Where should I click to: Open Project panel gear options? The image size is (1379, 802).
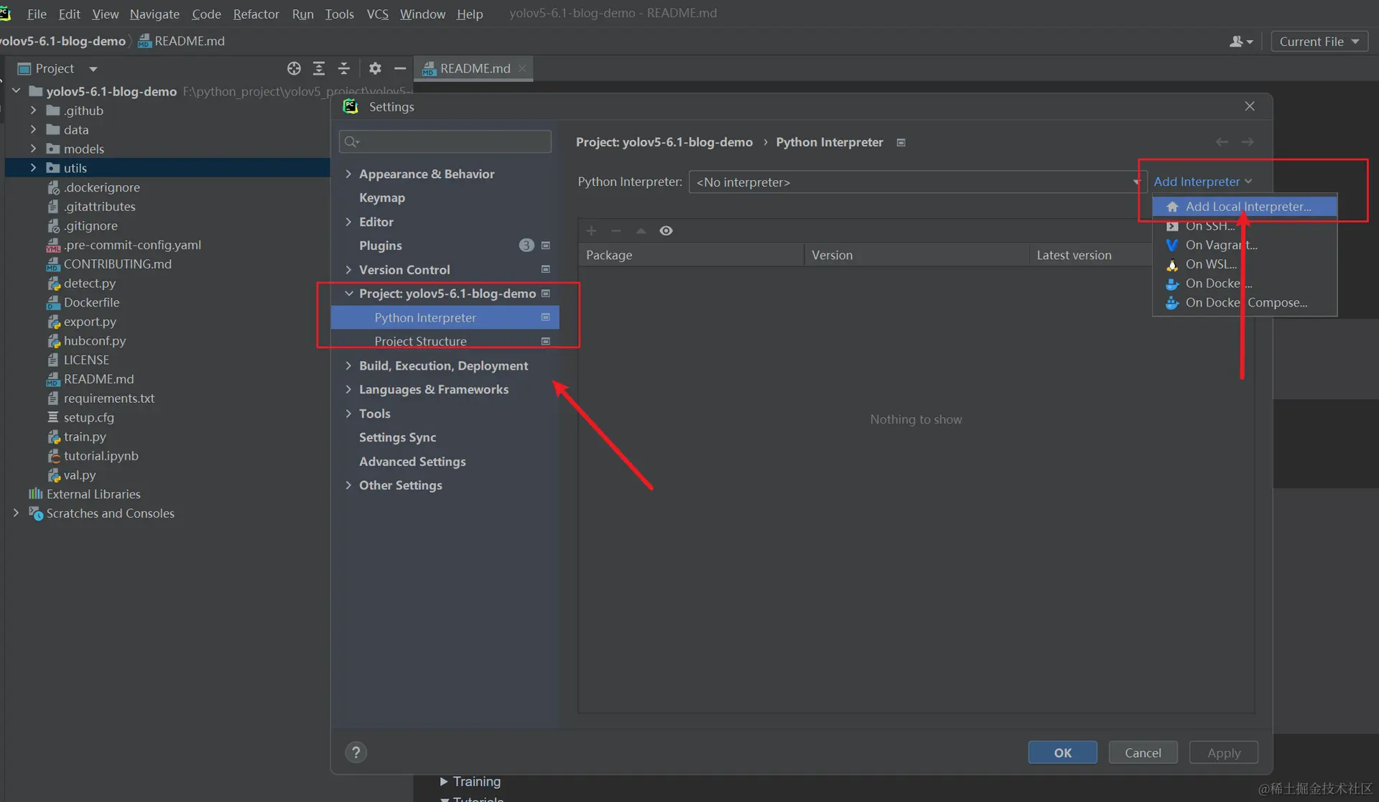pyautogui.click(x=375, y=68)
